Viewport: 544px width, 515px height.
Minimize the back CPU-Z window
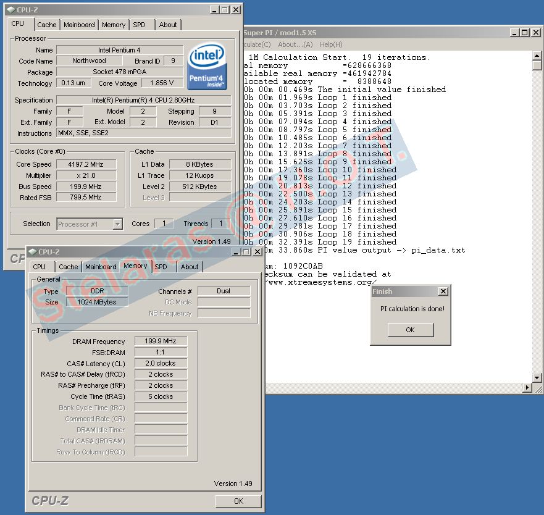[x=214, y=10]
